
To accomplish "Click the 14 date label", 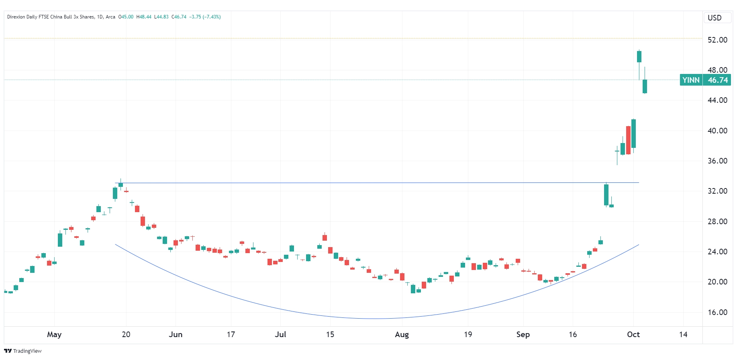I will tap(683, 334).
